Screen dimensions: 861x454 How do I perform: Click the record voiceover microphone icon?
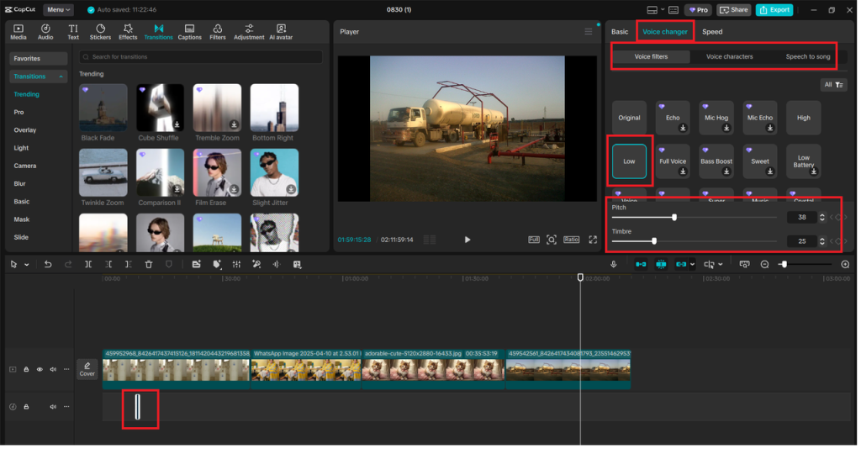coord(614,265)
